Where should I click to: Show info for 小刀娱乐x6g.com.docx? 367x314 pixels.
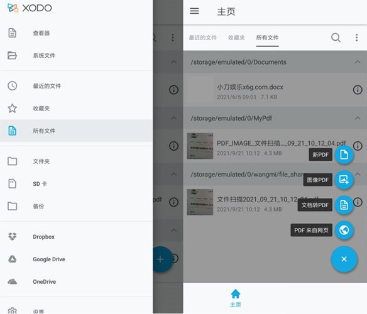tap(358, 90)
